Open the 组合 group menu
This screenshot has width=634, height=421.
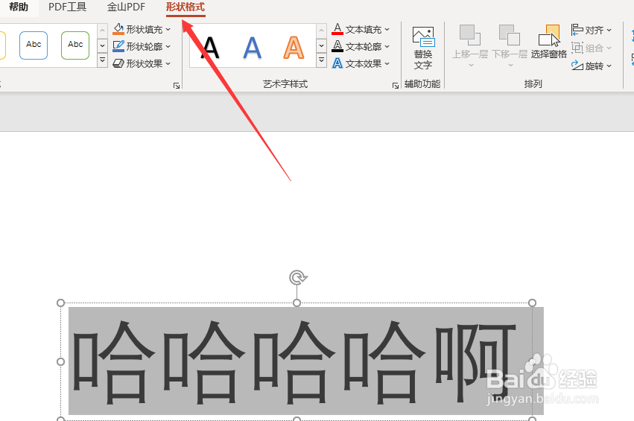click(592, 48)
